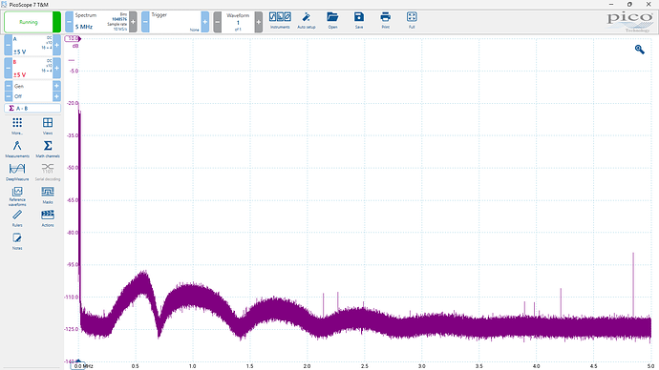Click the Auto setup icon
This screenshot has height=370, width=659.
[307, 21]
